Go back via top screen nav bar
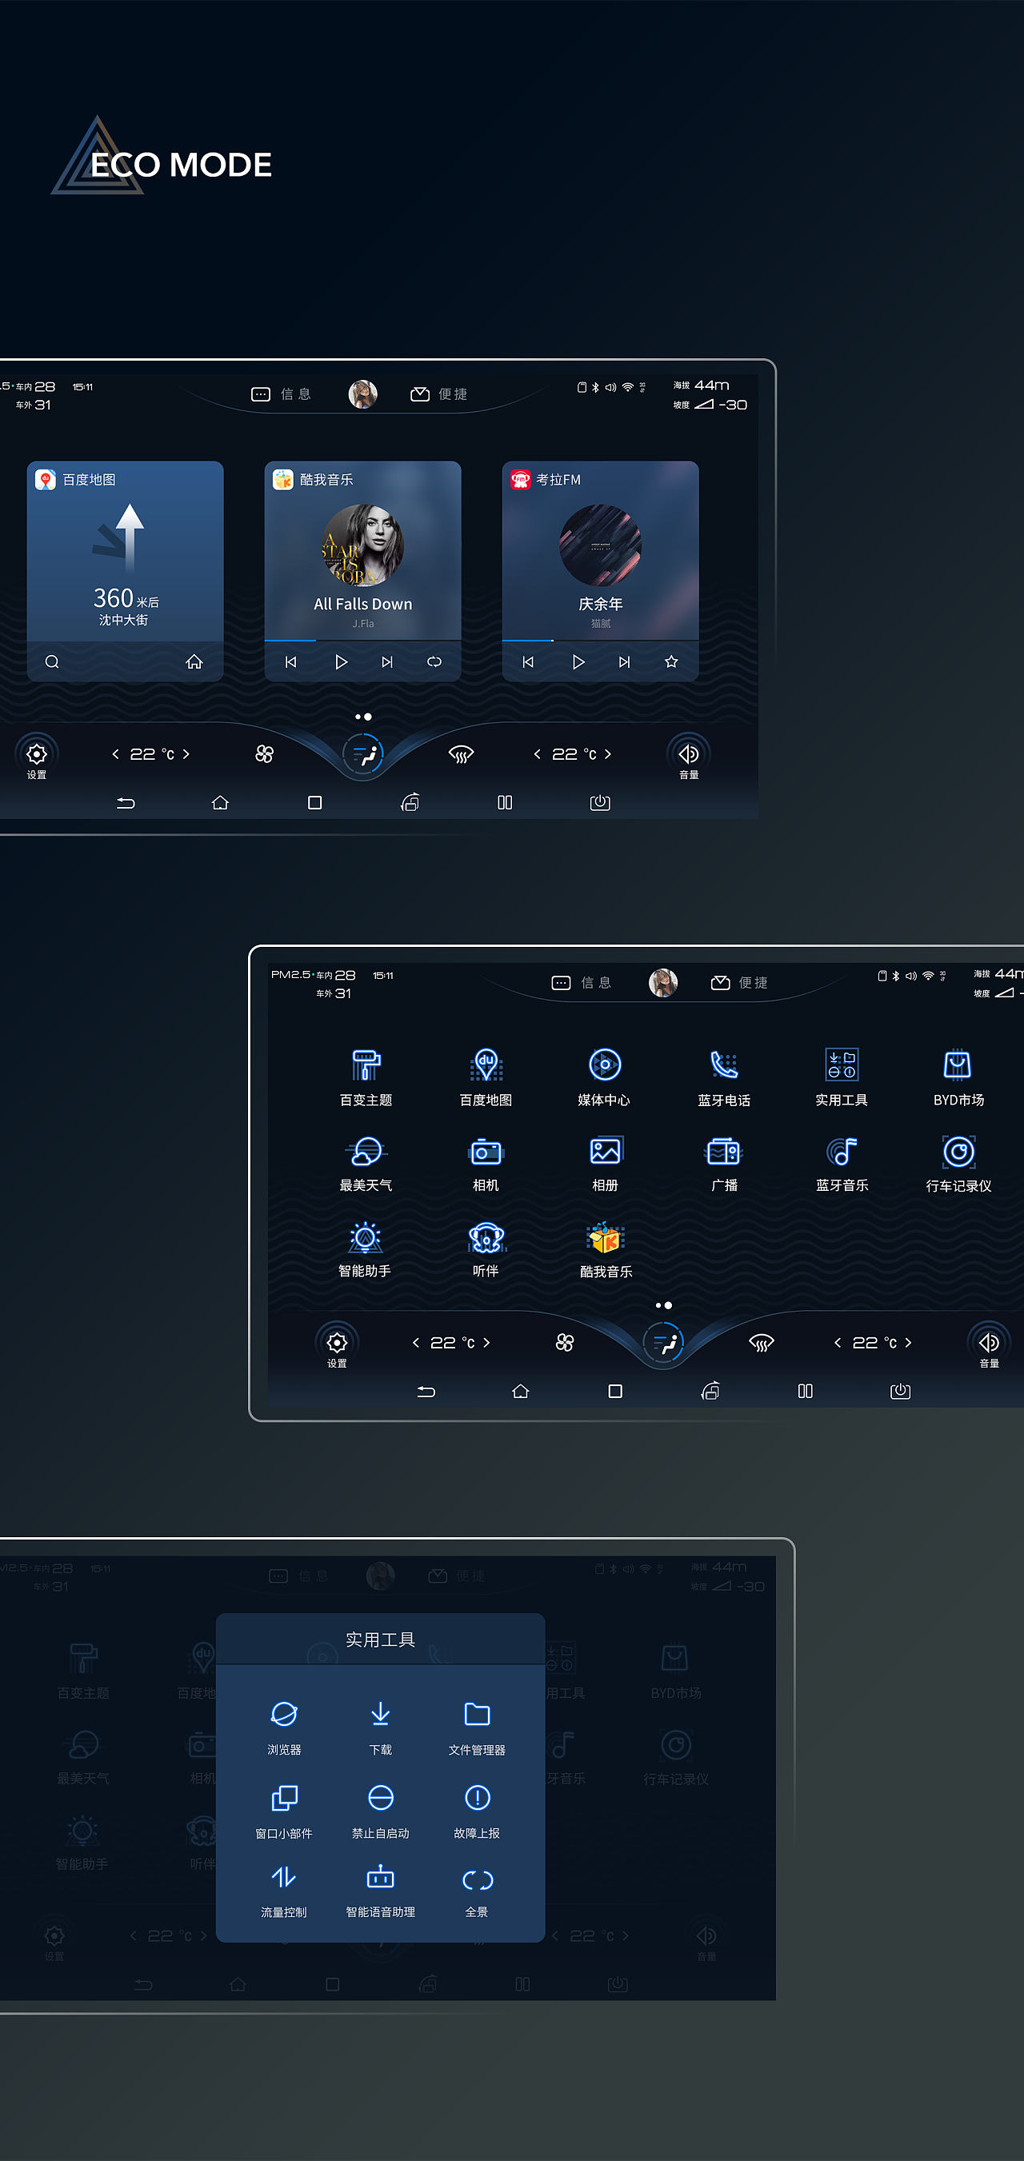The width and height of the screenshot is (1024, 2161). (x=126, y=803)
